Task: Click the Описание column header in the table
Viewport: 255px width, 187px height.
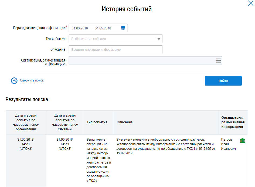Action: pyautogui.click(x=124, y=122)
